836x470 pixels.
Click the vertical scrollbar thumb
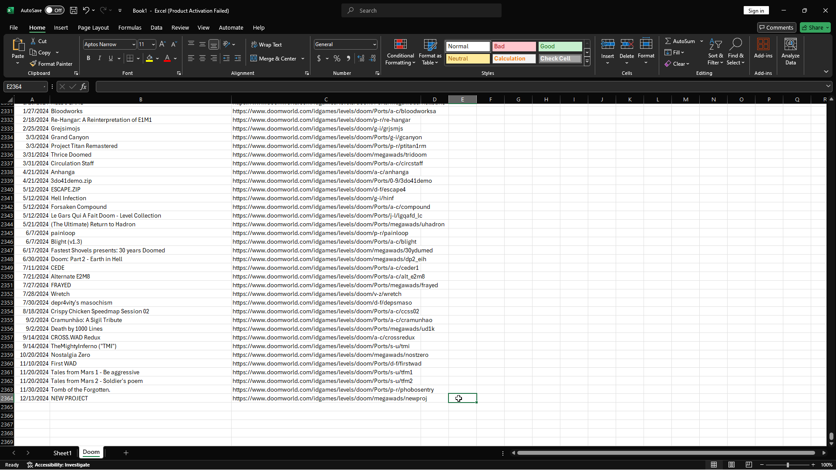[831, 436]
